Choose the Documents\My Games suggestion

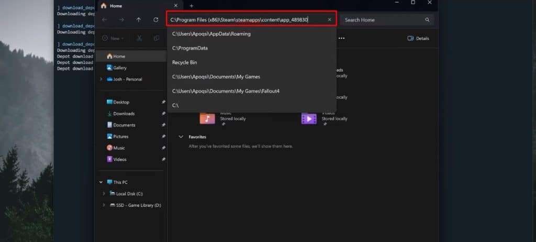(x=252, y=76)
